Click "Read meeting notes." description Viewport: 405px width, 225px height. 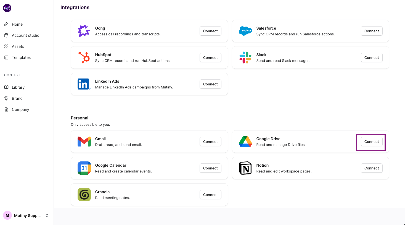(x=113, y=198)
